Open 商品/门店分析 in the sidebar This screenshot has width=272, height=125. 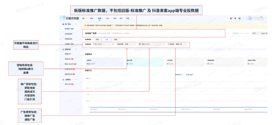coord(70,64)
